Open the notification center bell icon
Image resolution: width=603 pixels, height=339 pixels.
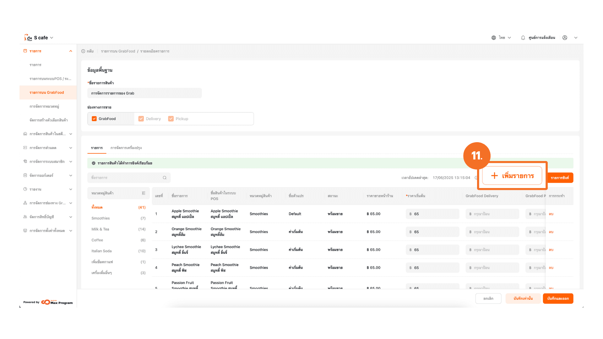523,38
